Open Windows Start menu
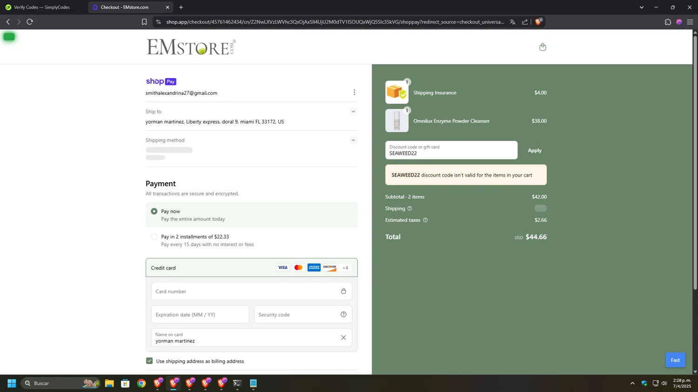 click(x=12, y=383)
